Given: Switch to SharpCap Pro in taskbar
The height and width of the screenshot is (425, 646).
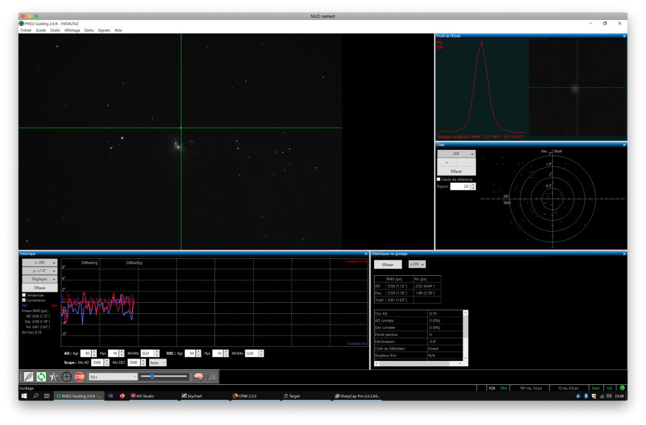Looking at the screenshot, I should [358, 396].
